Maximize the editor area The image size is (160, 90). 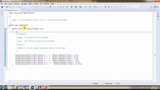(154, 10)
